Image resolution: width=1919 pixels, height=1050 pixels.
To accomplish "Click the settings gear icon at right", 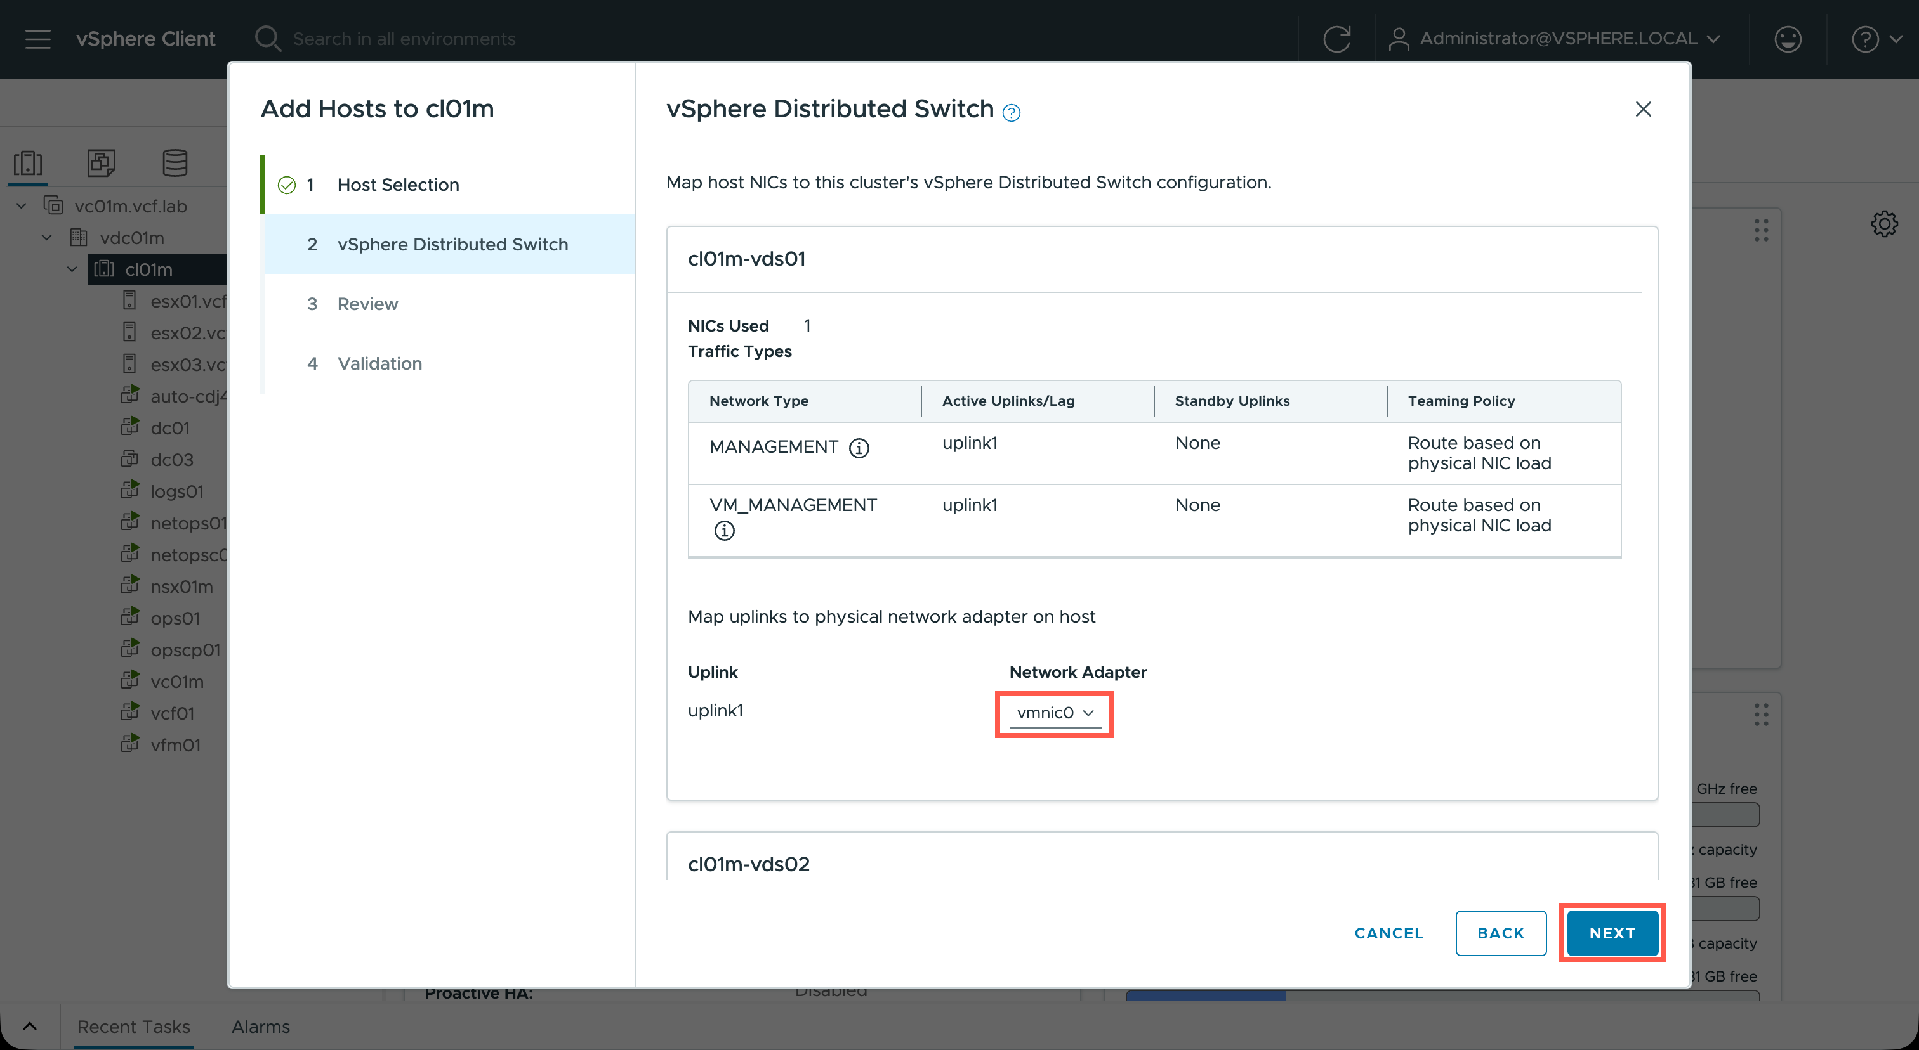I will [1884, 224].
